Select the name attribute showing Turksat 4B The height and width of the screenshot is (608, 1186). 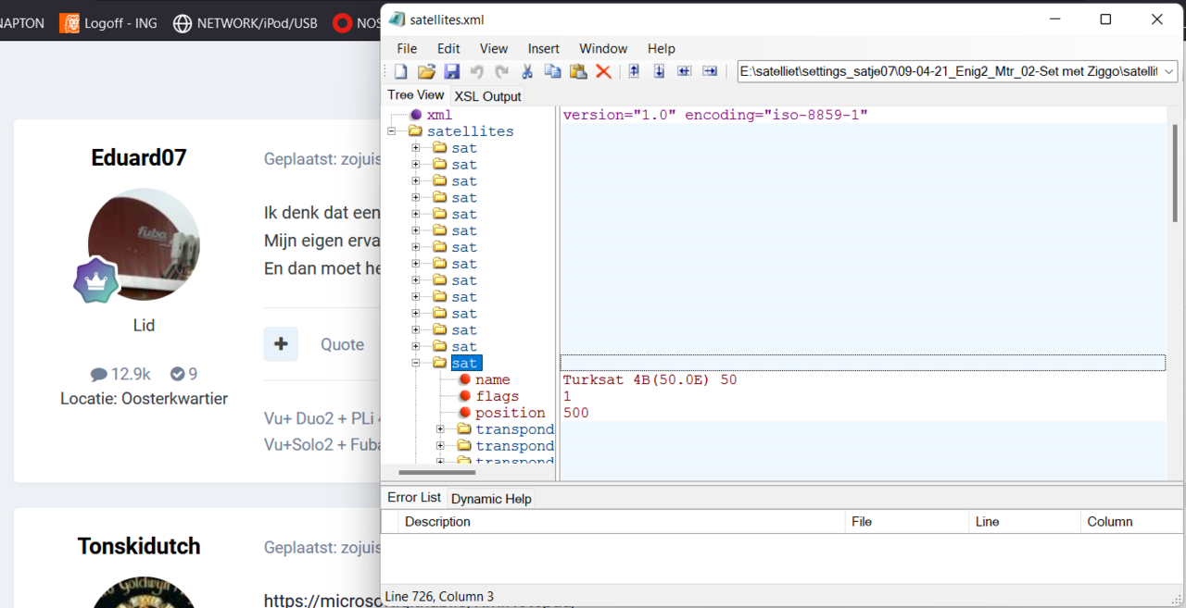(x=493, y=379)
